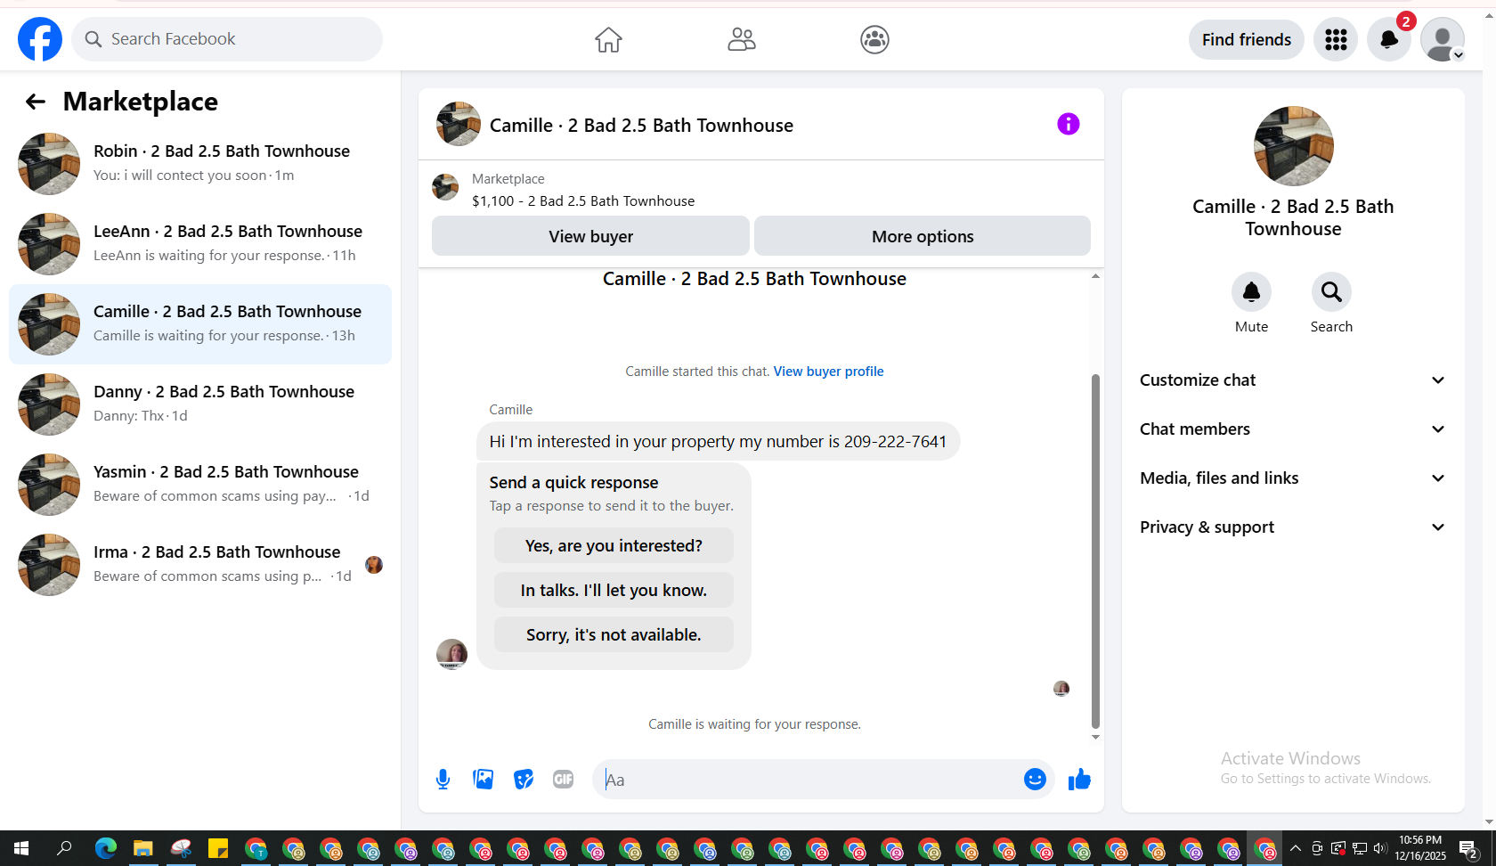This screenshot has height=866, width=1496.
Task: Expand Chat members section
Action: coord(1293,429)
